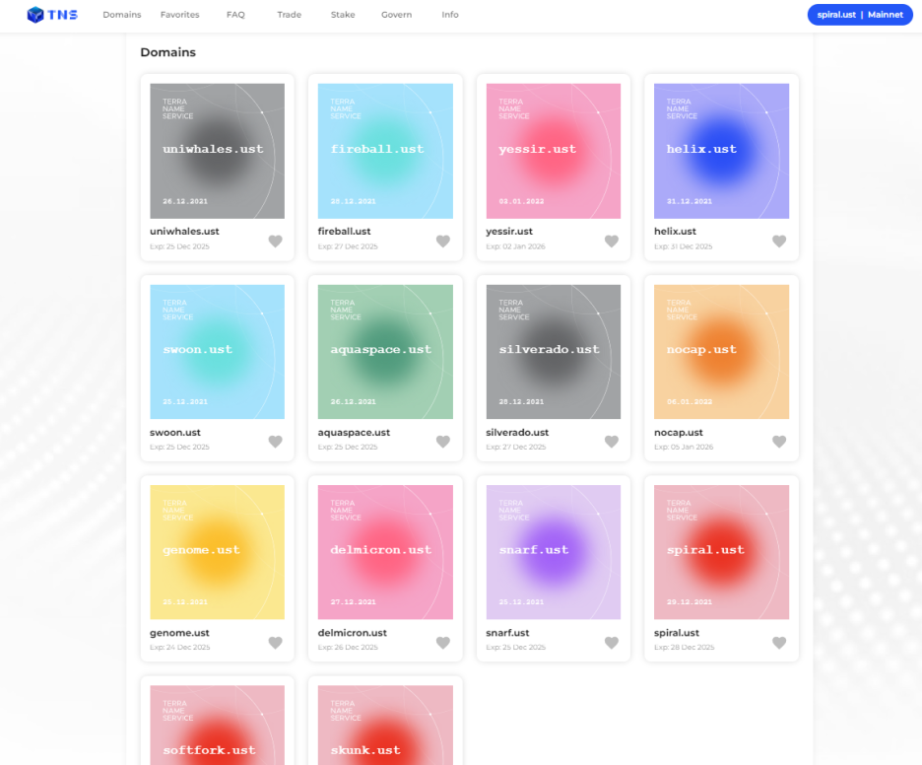922x765 pixels.
Task: Open the delmicron.ust pink domain image
Action: [385, 552]
